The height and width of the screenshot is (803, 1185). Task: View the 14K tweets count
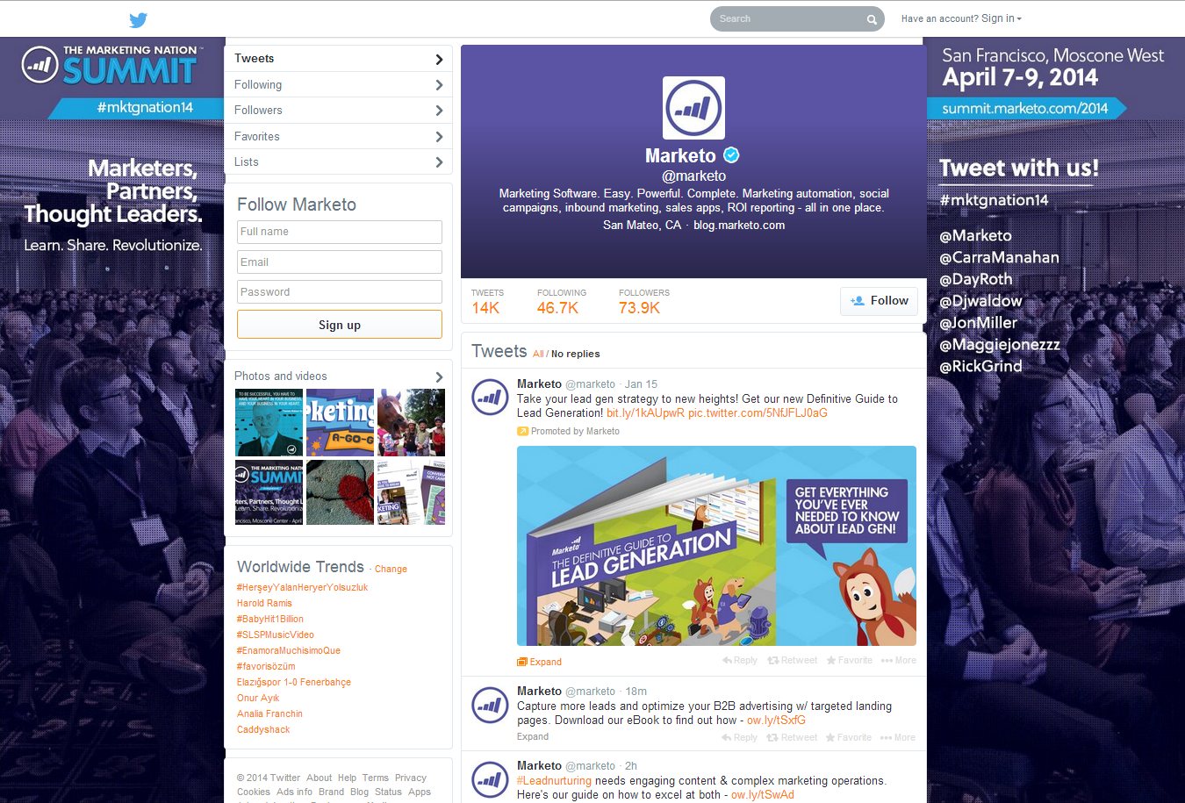(487, 301)
